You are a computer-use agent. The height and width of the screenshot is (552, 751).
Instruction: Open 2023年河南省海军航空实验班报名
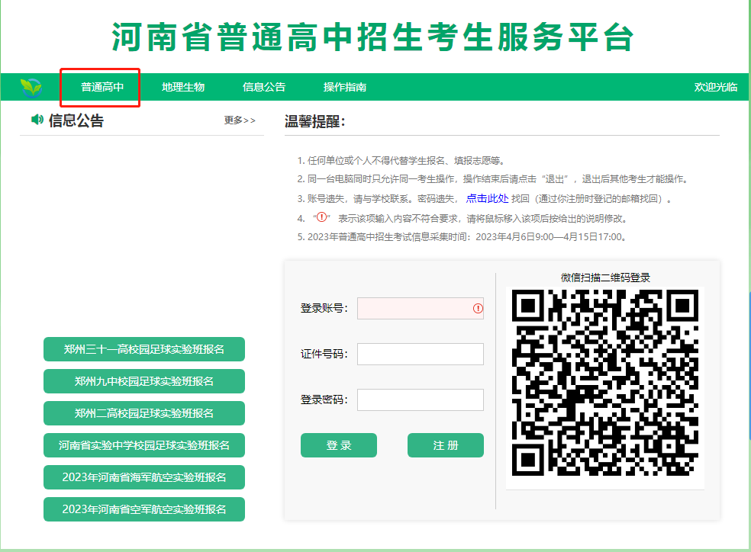point(143,477)
